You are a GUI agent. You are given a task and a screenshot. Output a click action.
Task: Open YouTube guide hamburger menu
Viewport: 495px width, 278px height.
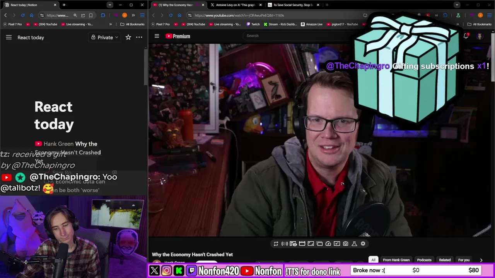click(157, 36)
